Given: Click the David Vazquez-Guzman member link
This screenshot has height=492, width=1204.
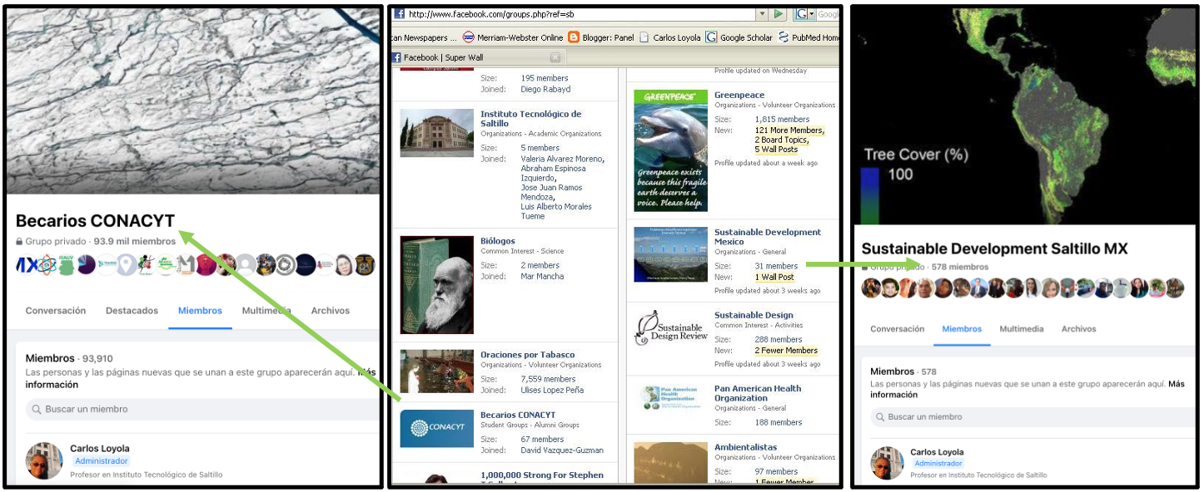Looking at the screenshot, I should click(562, 450).
